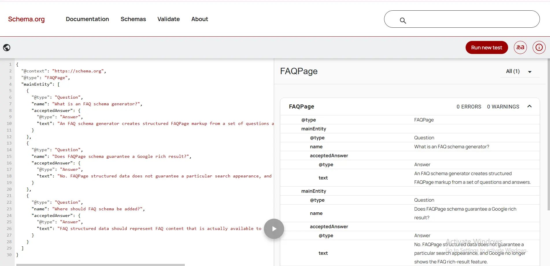Click code line "Does FAQPage schema guarantee a Google rich result?"
Viewport: 550px width, 266px height.
pos(111,156)
